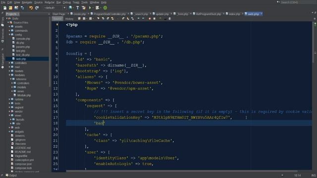Click the red stop macro recording icon
This screenshot has width=317, height=178.
[150, 19]
